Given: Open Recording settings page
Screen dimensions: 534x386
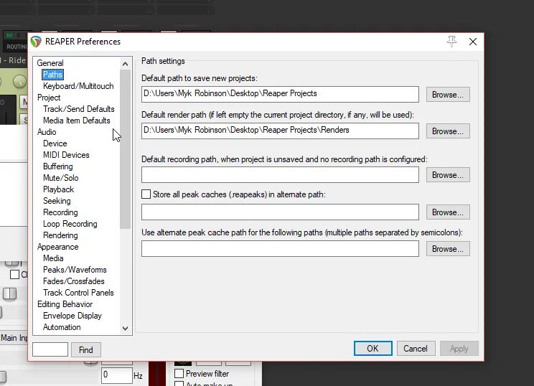Looking at the screenshot, I should [60, 212].
